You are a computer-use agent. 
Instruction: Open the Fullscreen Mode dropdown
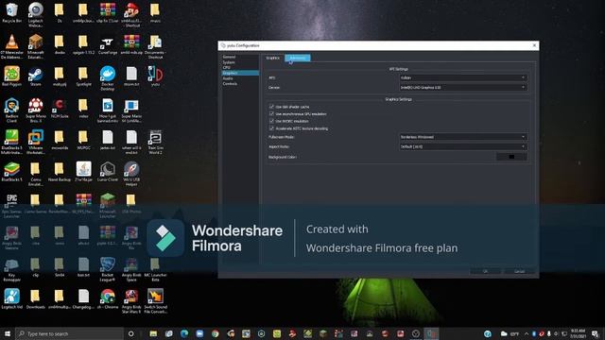point(463,137)
